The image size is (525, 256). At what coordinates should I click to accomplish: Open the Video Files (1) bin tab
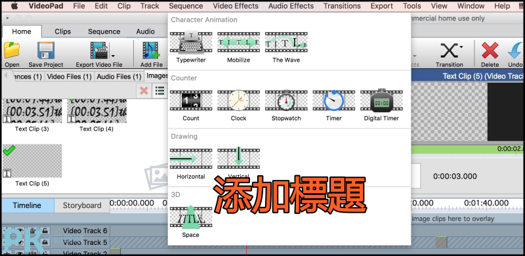point(70,77)
